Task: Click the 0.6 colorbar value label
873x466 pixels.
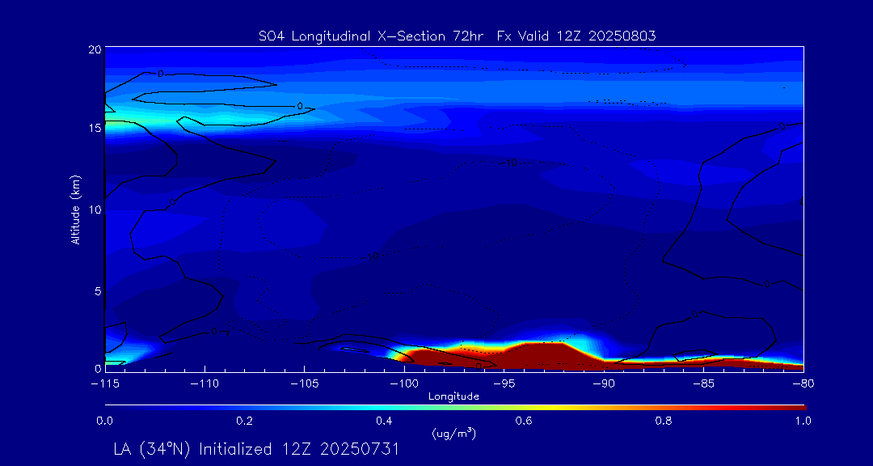Action: (524, 421)
